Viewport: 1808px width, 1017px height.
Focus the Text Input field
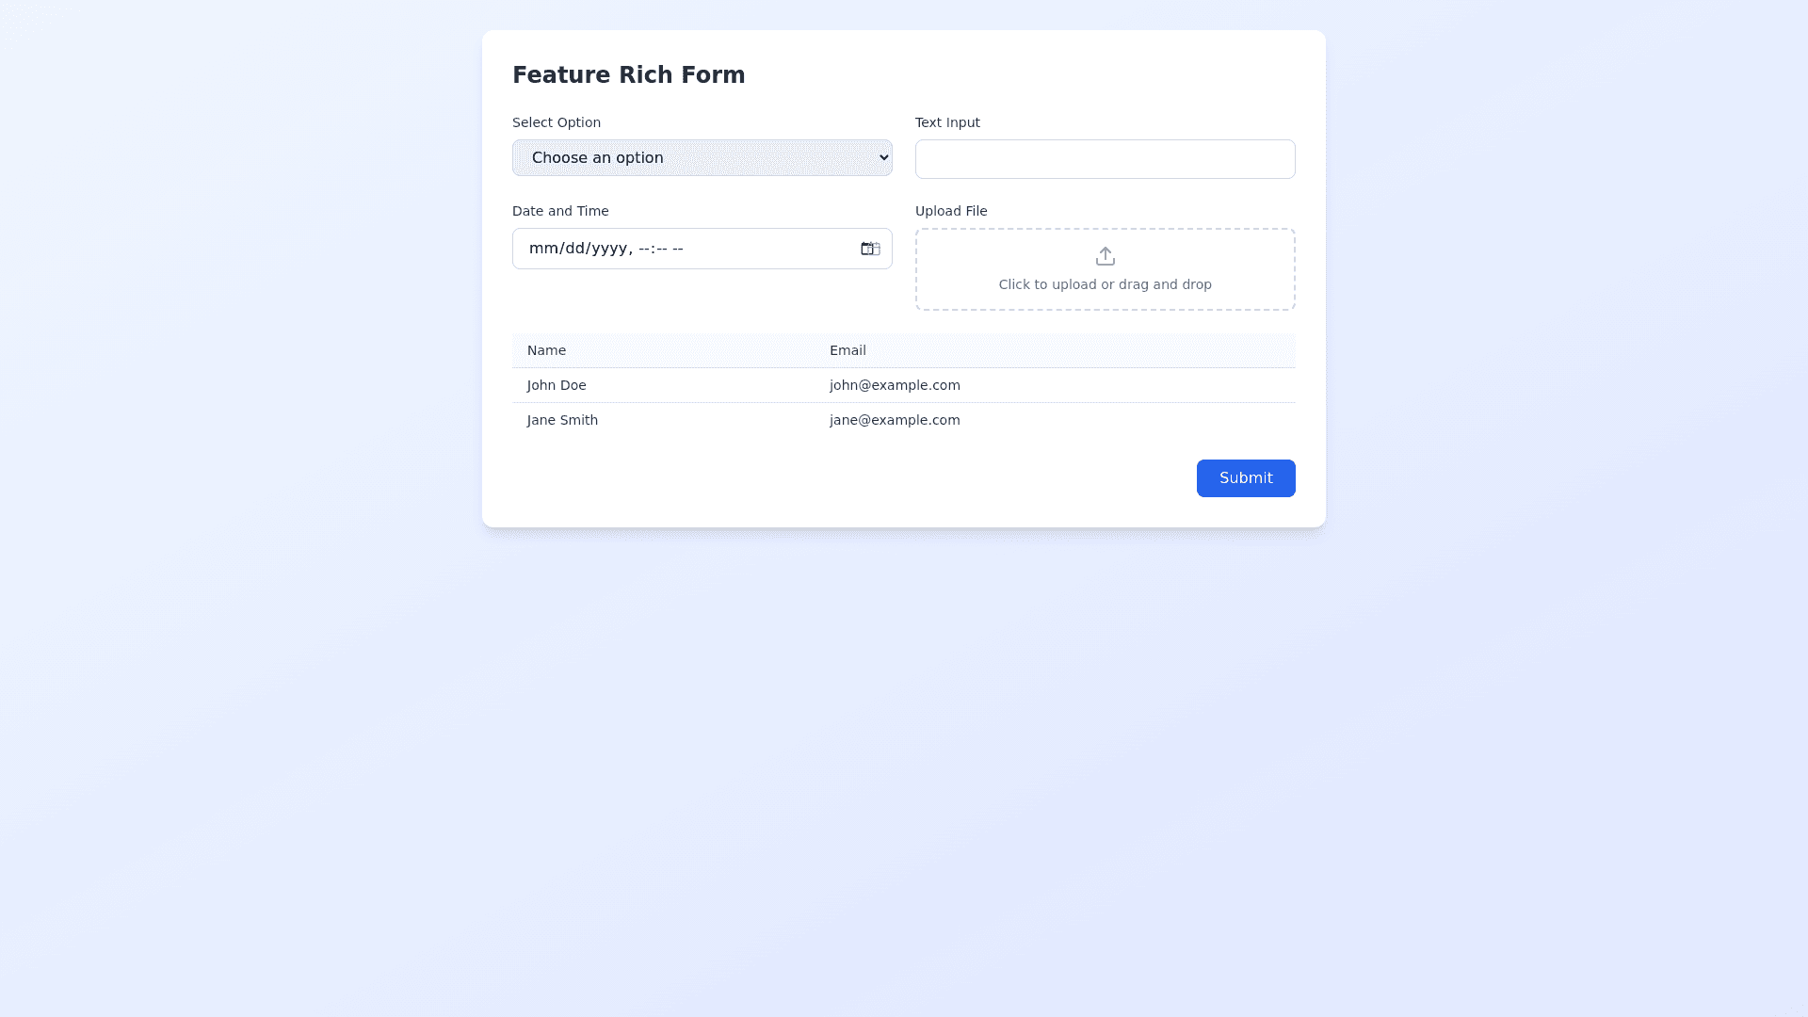click(1105, 159)
